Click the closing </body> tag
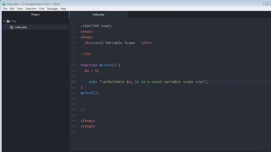Viewport: 271px width, 152px height. click(x=88, y=121)
